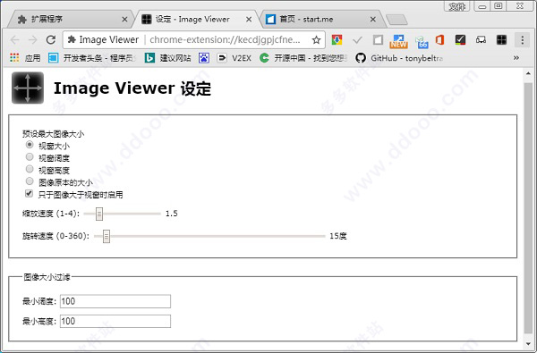Bookmark this page with the star icon
This screenshot has width=537, height=353.
[316, 40]
